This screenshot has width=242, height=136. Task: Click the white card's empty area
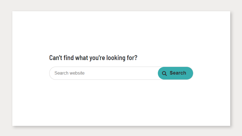coord(121,104)
